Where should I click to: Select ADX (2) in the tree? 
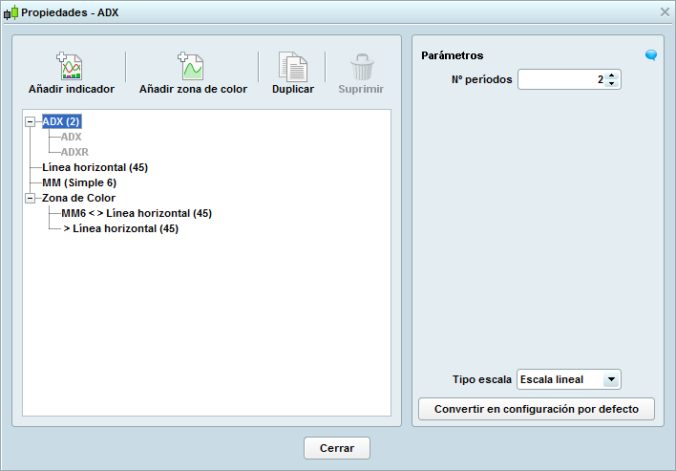(x=62, y=122)
